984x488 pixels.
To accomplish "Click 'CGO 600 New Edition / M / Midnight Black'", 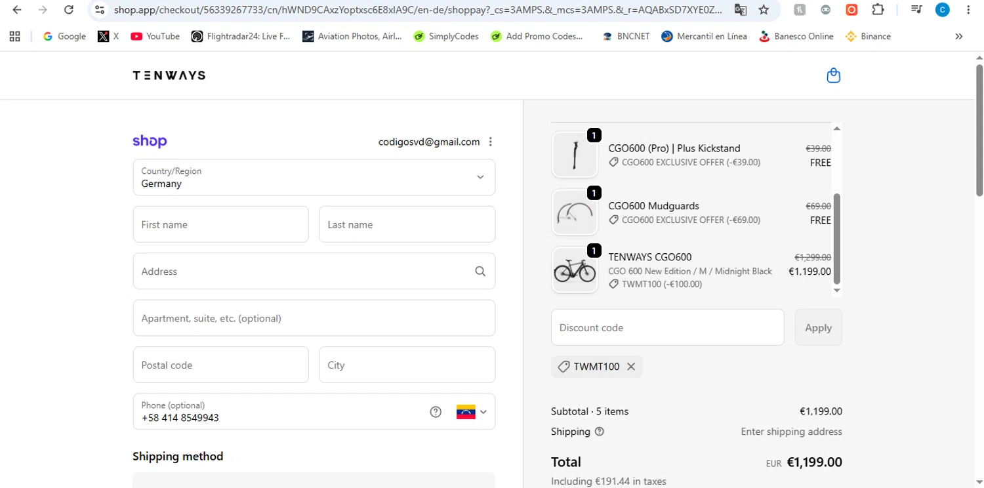I will pos(690,271).
